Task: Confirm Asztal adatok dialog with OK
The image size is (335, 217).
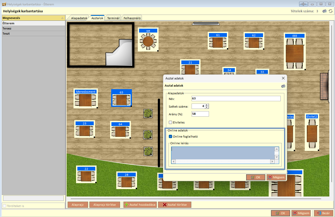Action: [x=256, y=177]
